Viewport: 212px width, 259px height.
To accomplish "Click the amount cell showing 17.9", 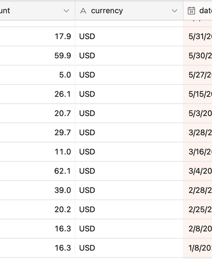I will pos(38,36).
